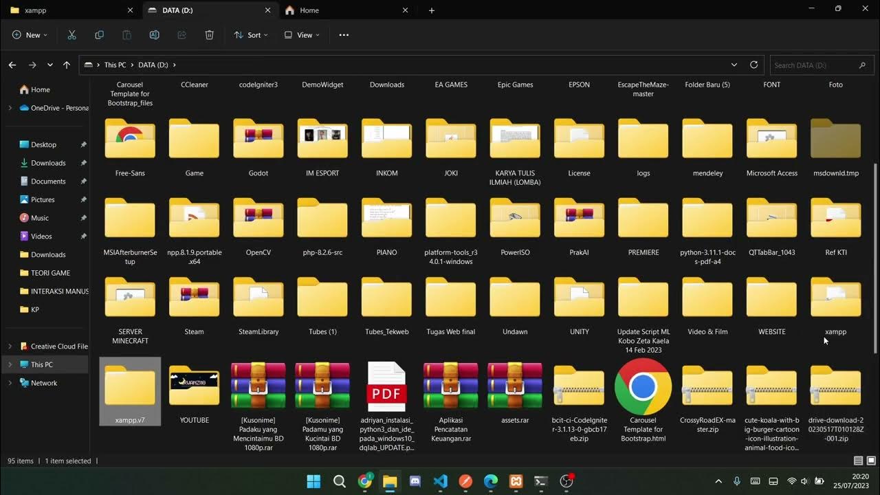
Task: Click the Rename toolbar icon
Action: coord(155,35)
